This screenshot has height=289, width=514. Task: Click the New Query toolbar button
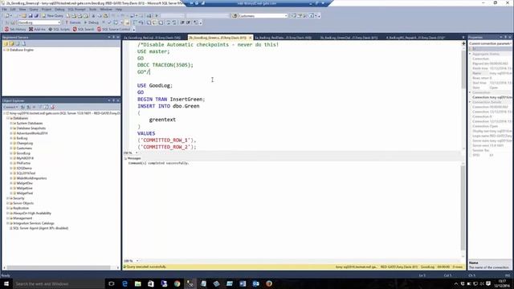[x=52, y=16]
